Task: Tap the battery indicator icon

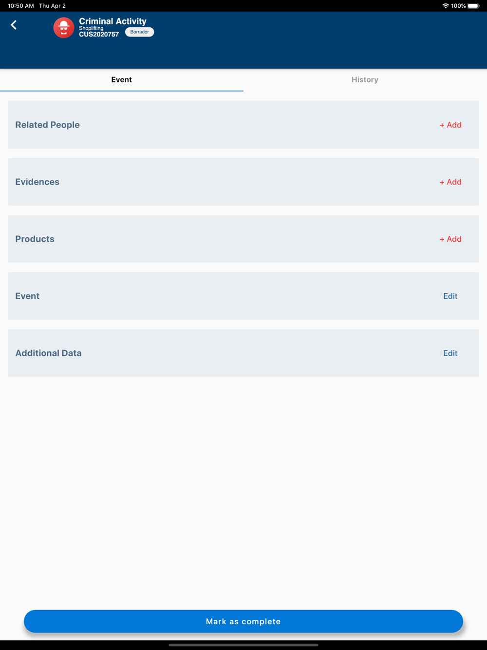Action: coord(473,6)
